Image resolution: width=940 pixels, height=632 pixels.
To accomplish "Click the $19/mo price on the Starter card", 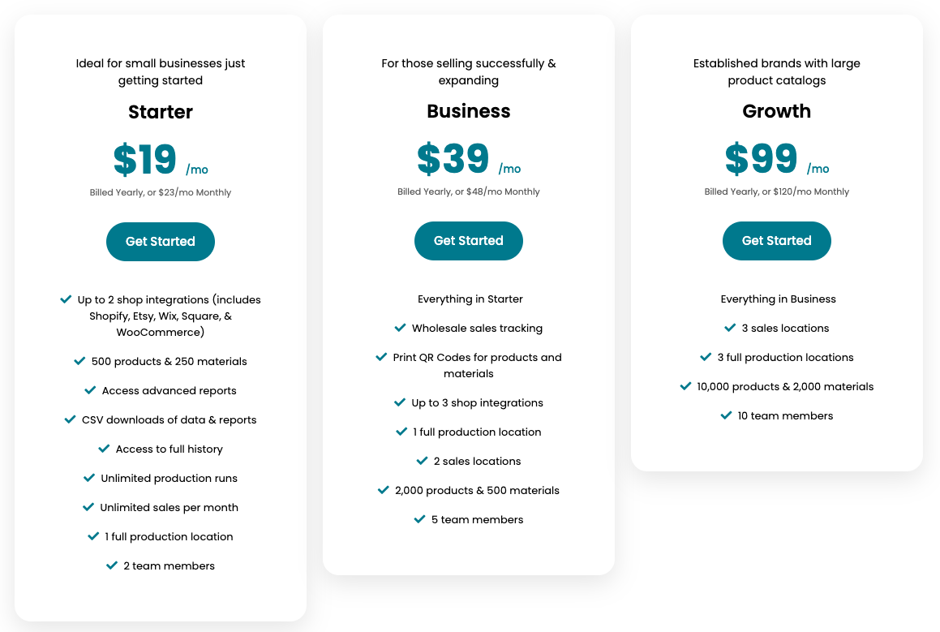I will pos(144,161).
